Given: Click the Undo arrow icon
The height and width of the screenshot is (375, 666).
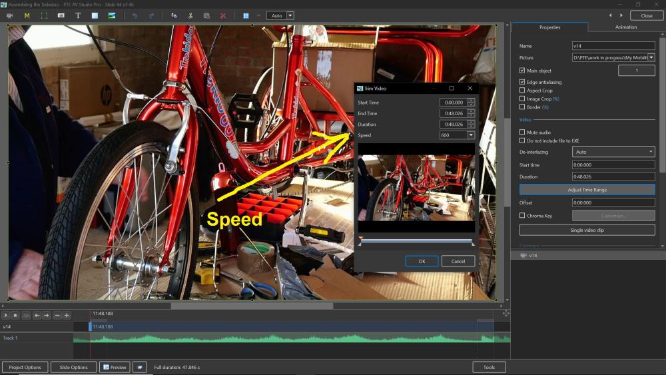Looking at the screenshot, I should [135, 15].
